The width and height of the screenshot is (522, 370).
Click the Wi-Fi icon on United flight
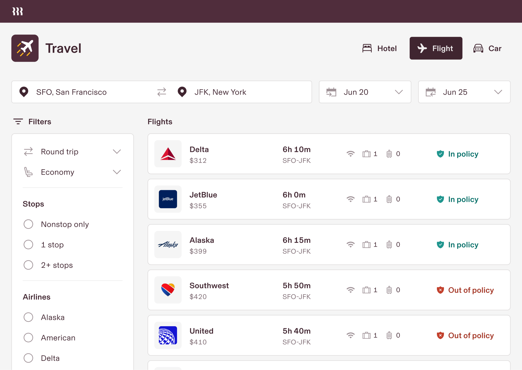tap(351, 335)
